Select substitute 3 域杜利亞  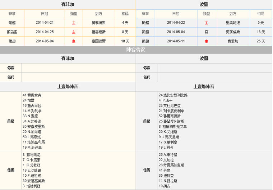click(x=32, y=186)
